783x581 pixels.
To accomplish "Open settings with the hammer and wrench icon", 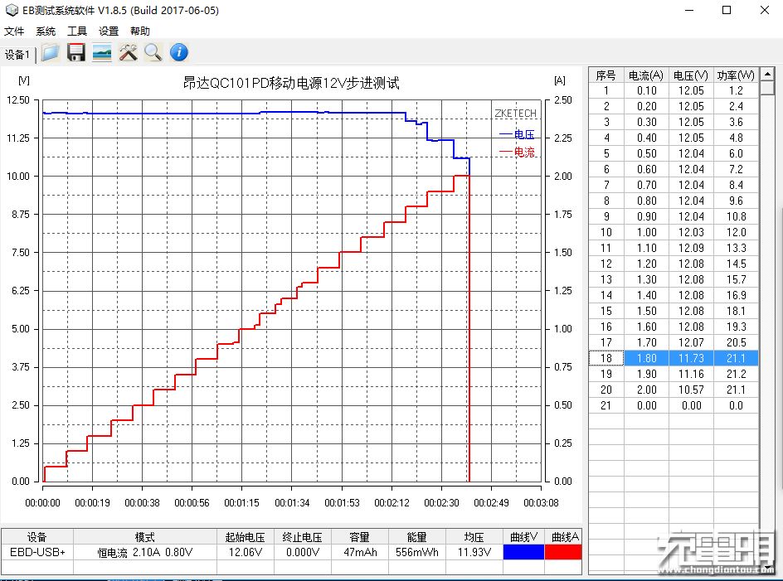I will pos(128,52).
